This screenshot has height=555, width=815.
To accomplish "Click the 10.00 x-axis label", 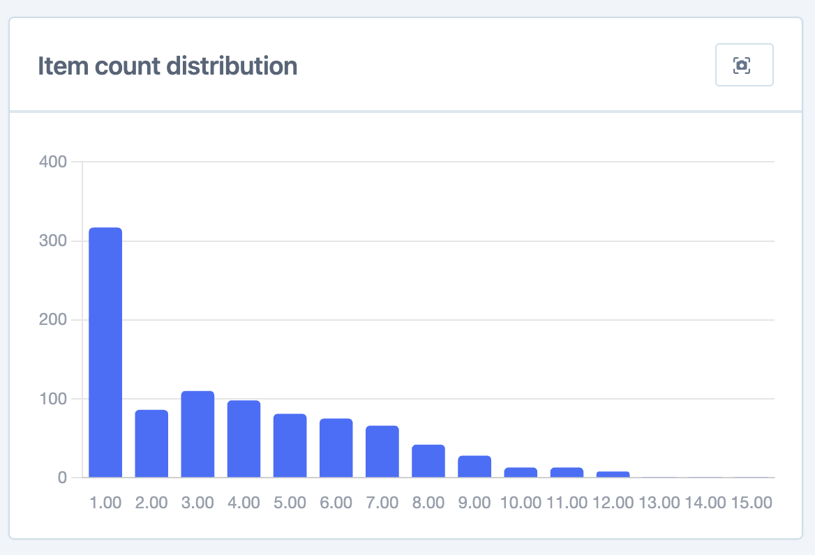I will coord(521,501).
